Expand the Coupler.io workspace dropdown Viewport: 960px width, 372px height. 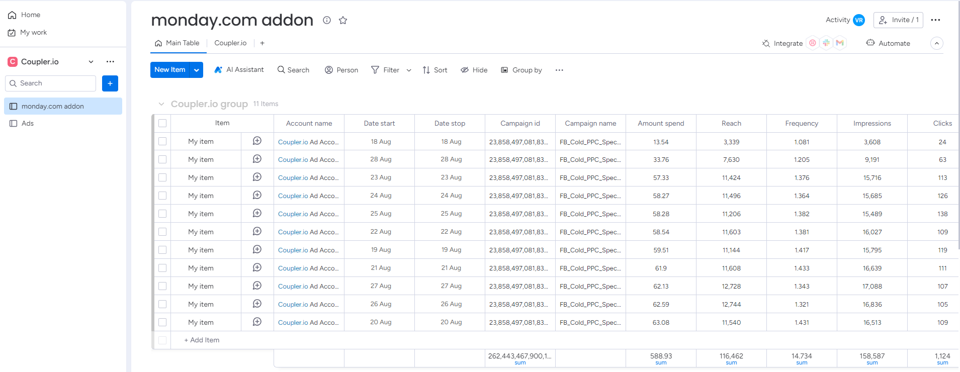pos(91,62)
